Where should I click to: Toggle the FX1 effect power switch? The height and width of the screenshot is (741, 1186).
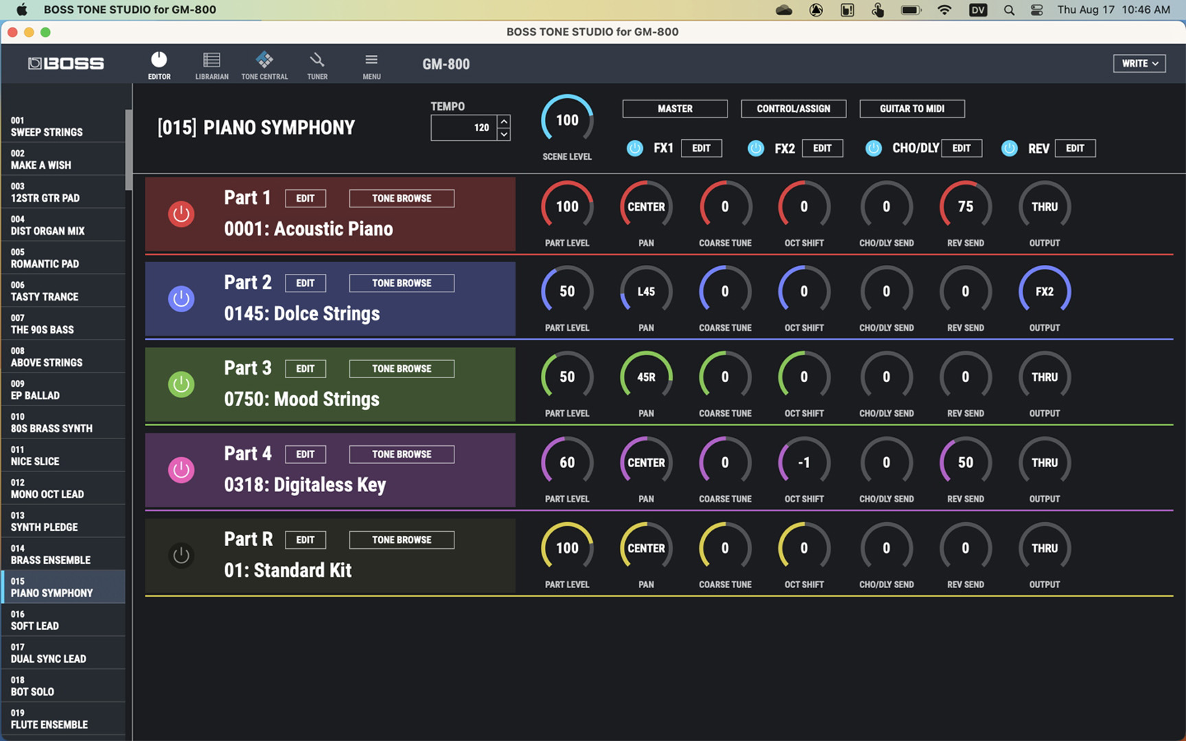(x=635, y=148)
